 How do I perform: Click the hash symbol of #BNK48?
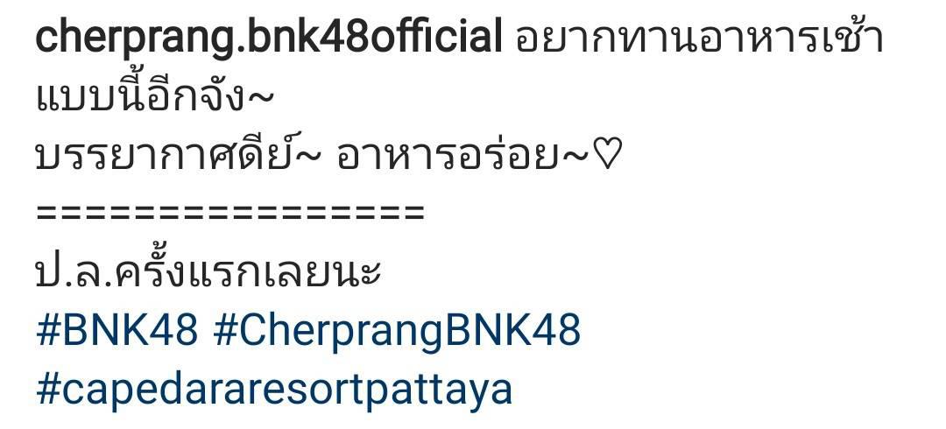48,330
